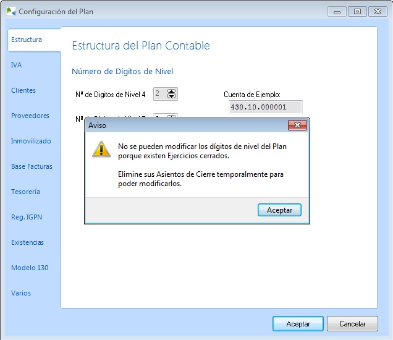The image size is (393, 340).
Task: Select the Varios tab
Action: coord(21,293)
